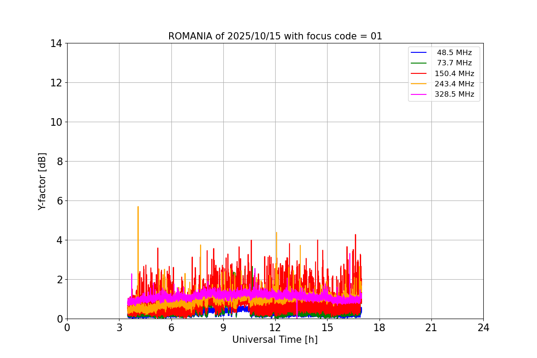Click x-axis tick label 21
Screen dimensions: 537x358
431,328
